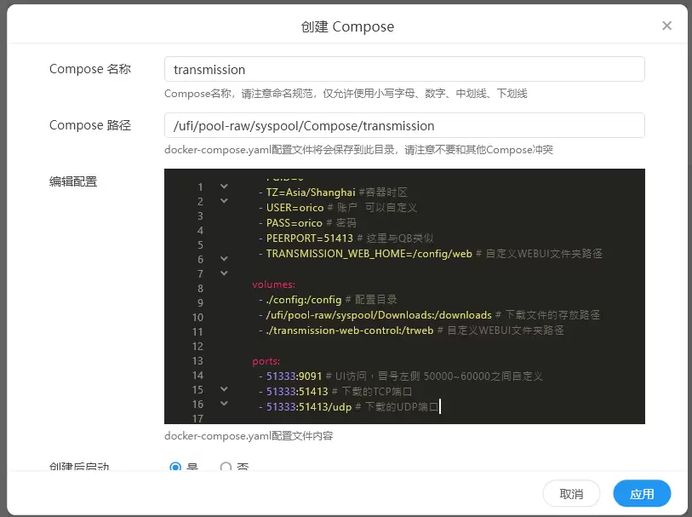Click line number 12 in gutter
Screen dimensions: 692x517
(x=197, y=346)
